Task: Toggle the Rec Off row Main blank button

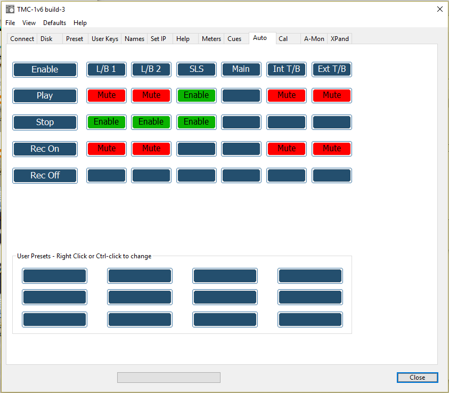Action: 241,175
